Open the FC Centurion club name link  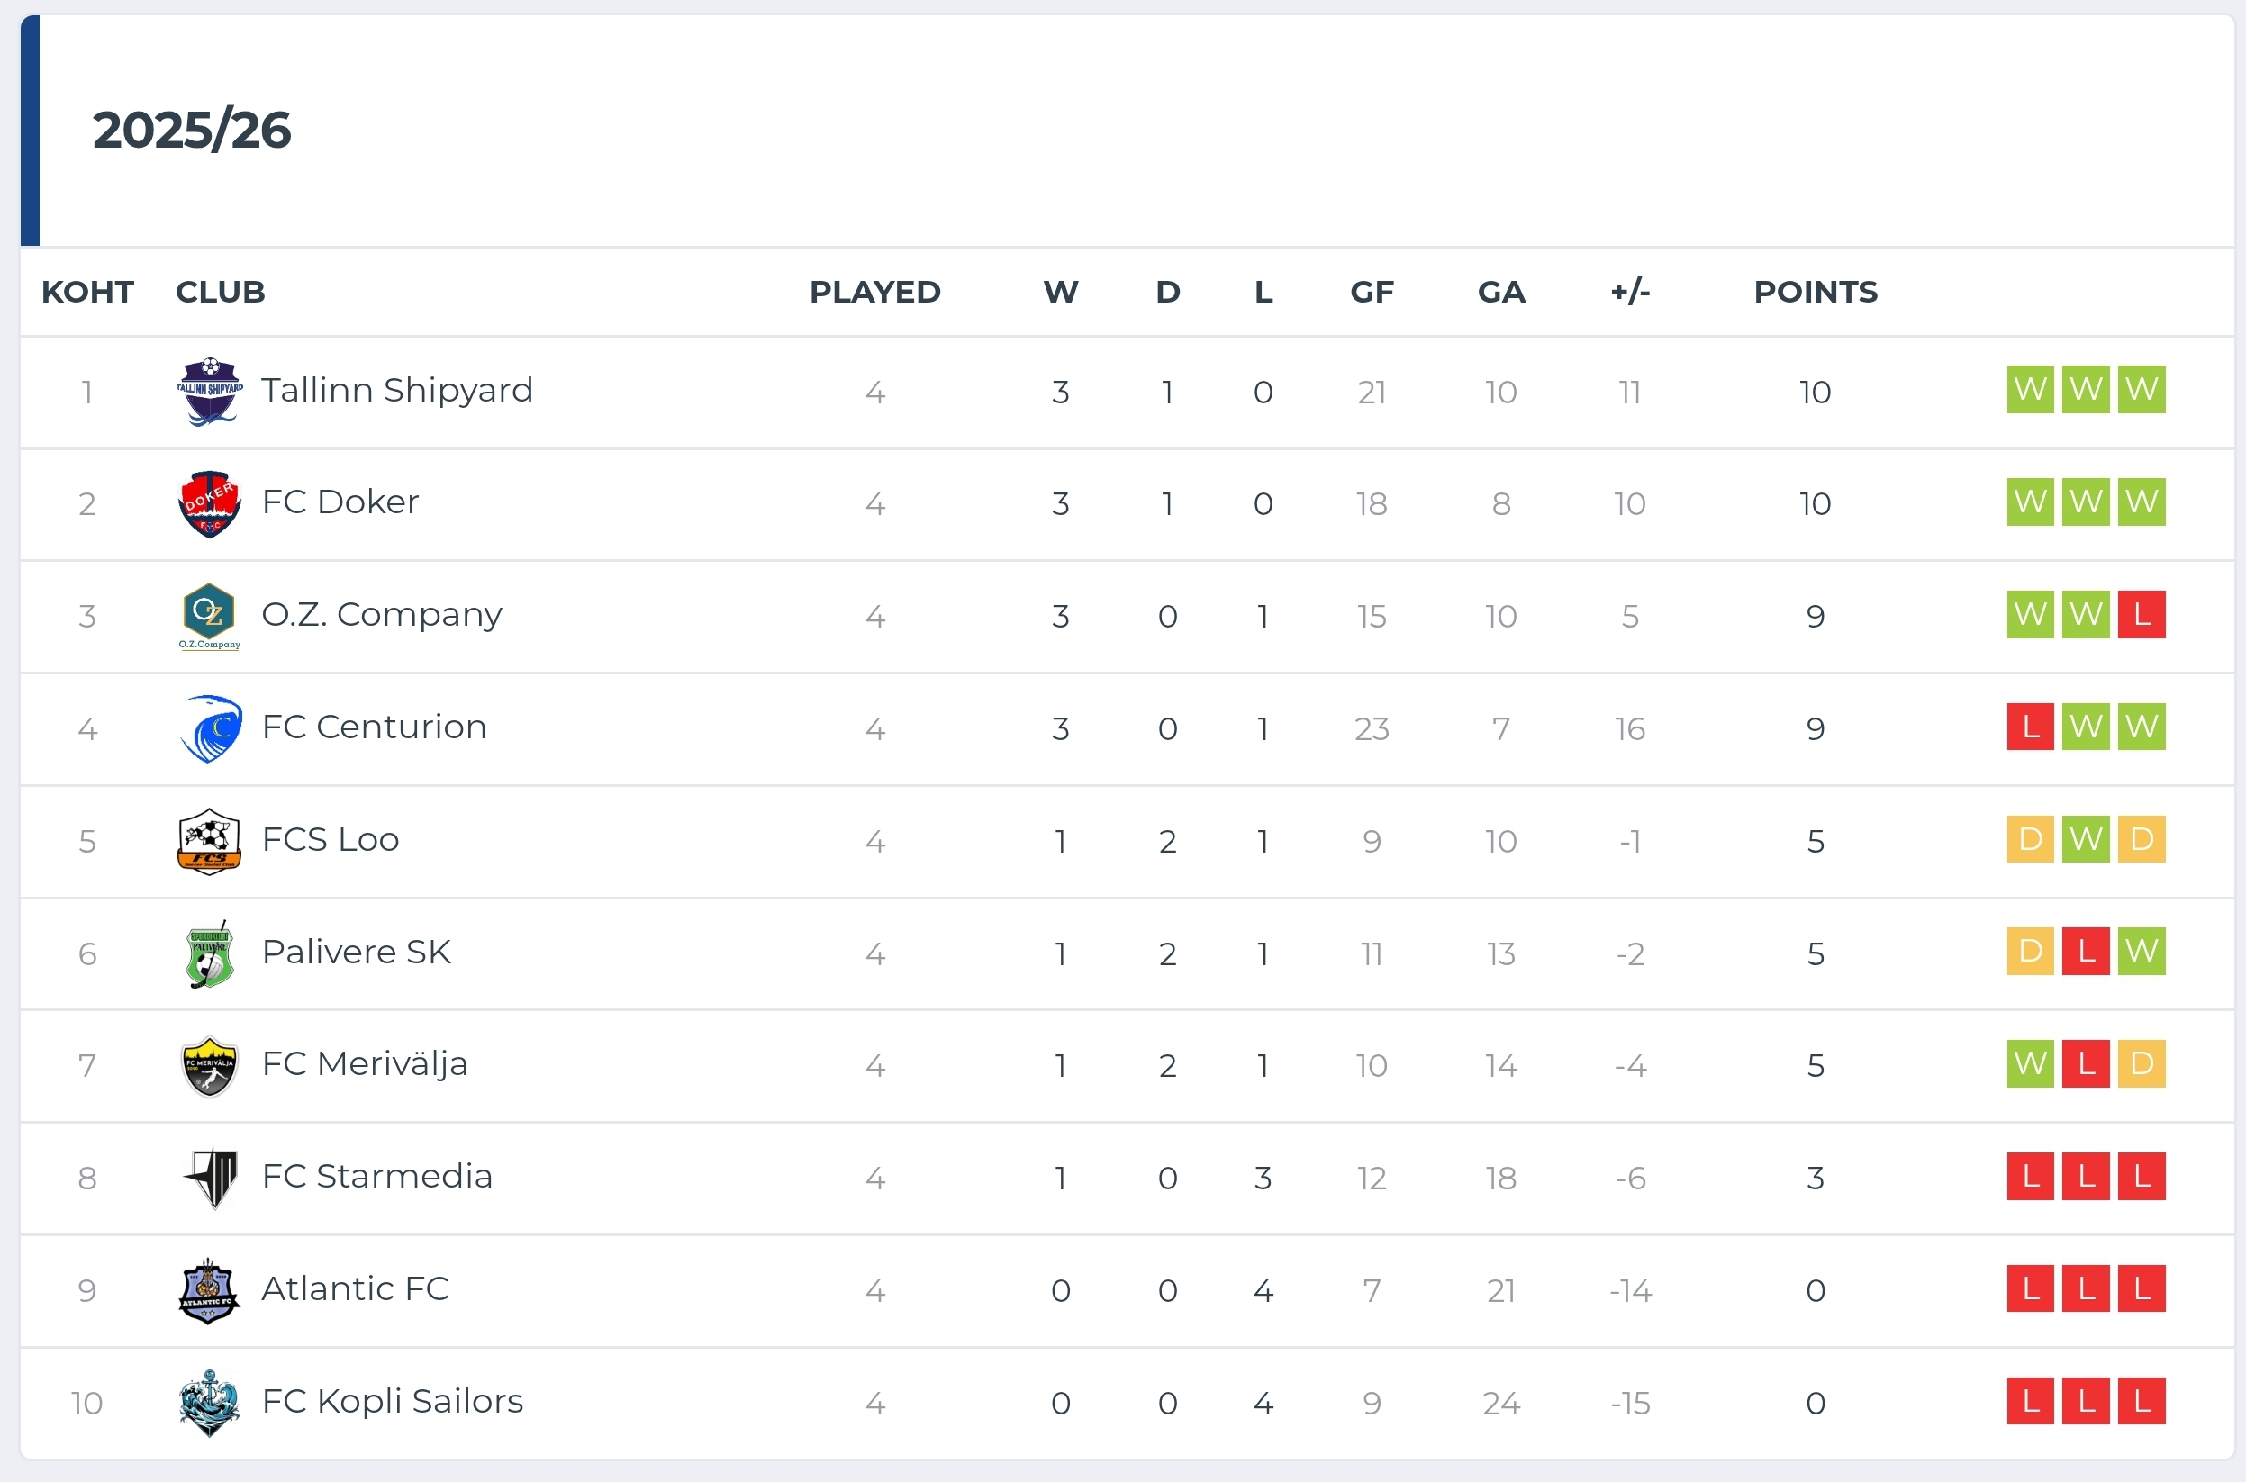(374, 727)
